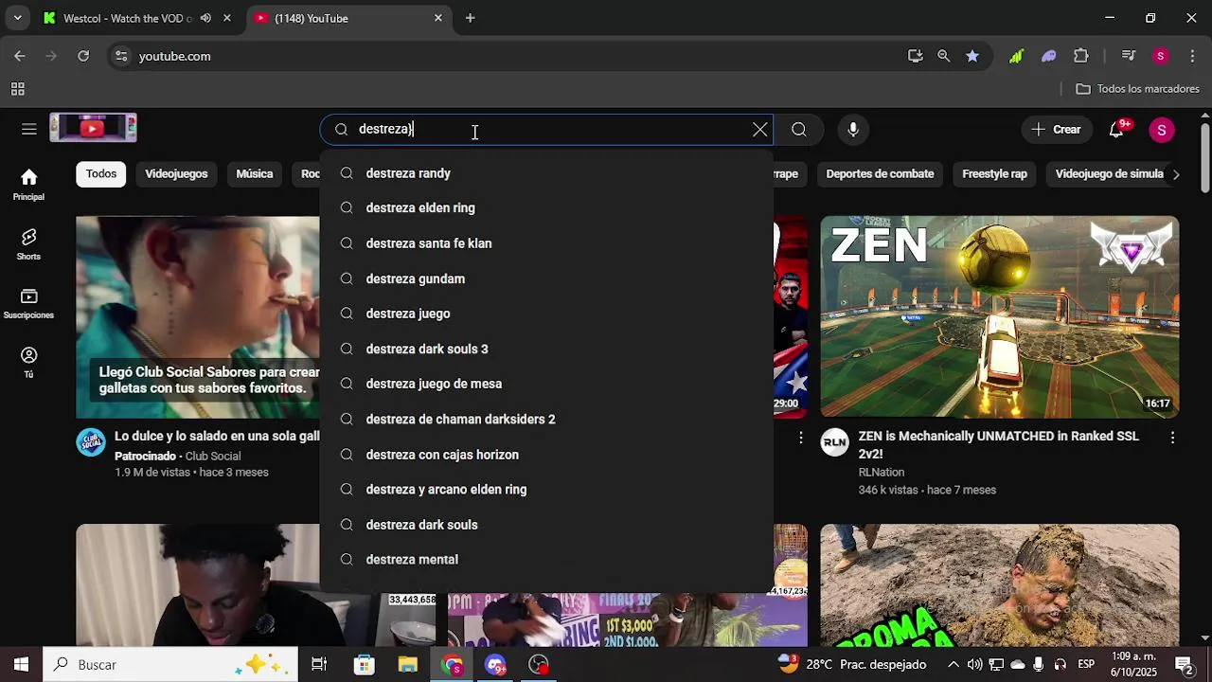Viewport: 1212px width, 682px height.
Task: Click the YouTube logo
Action: pyautogui.click(x=93, y=128)
